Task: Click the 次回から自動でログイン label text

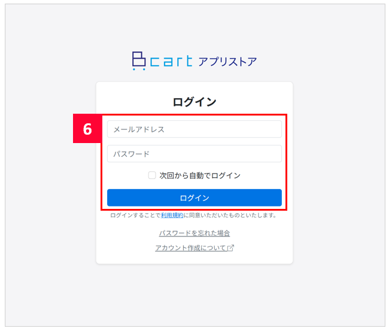Action: 200,175
